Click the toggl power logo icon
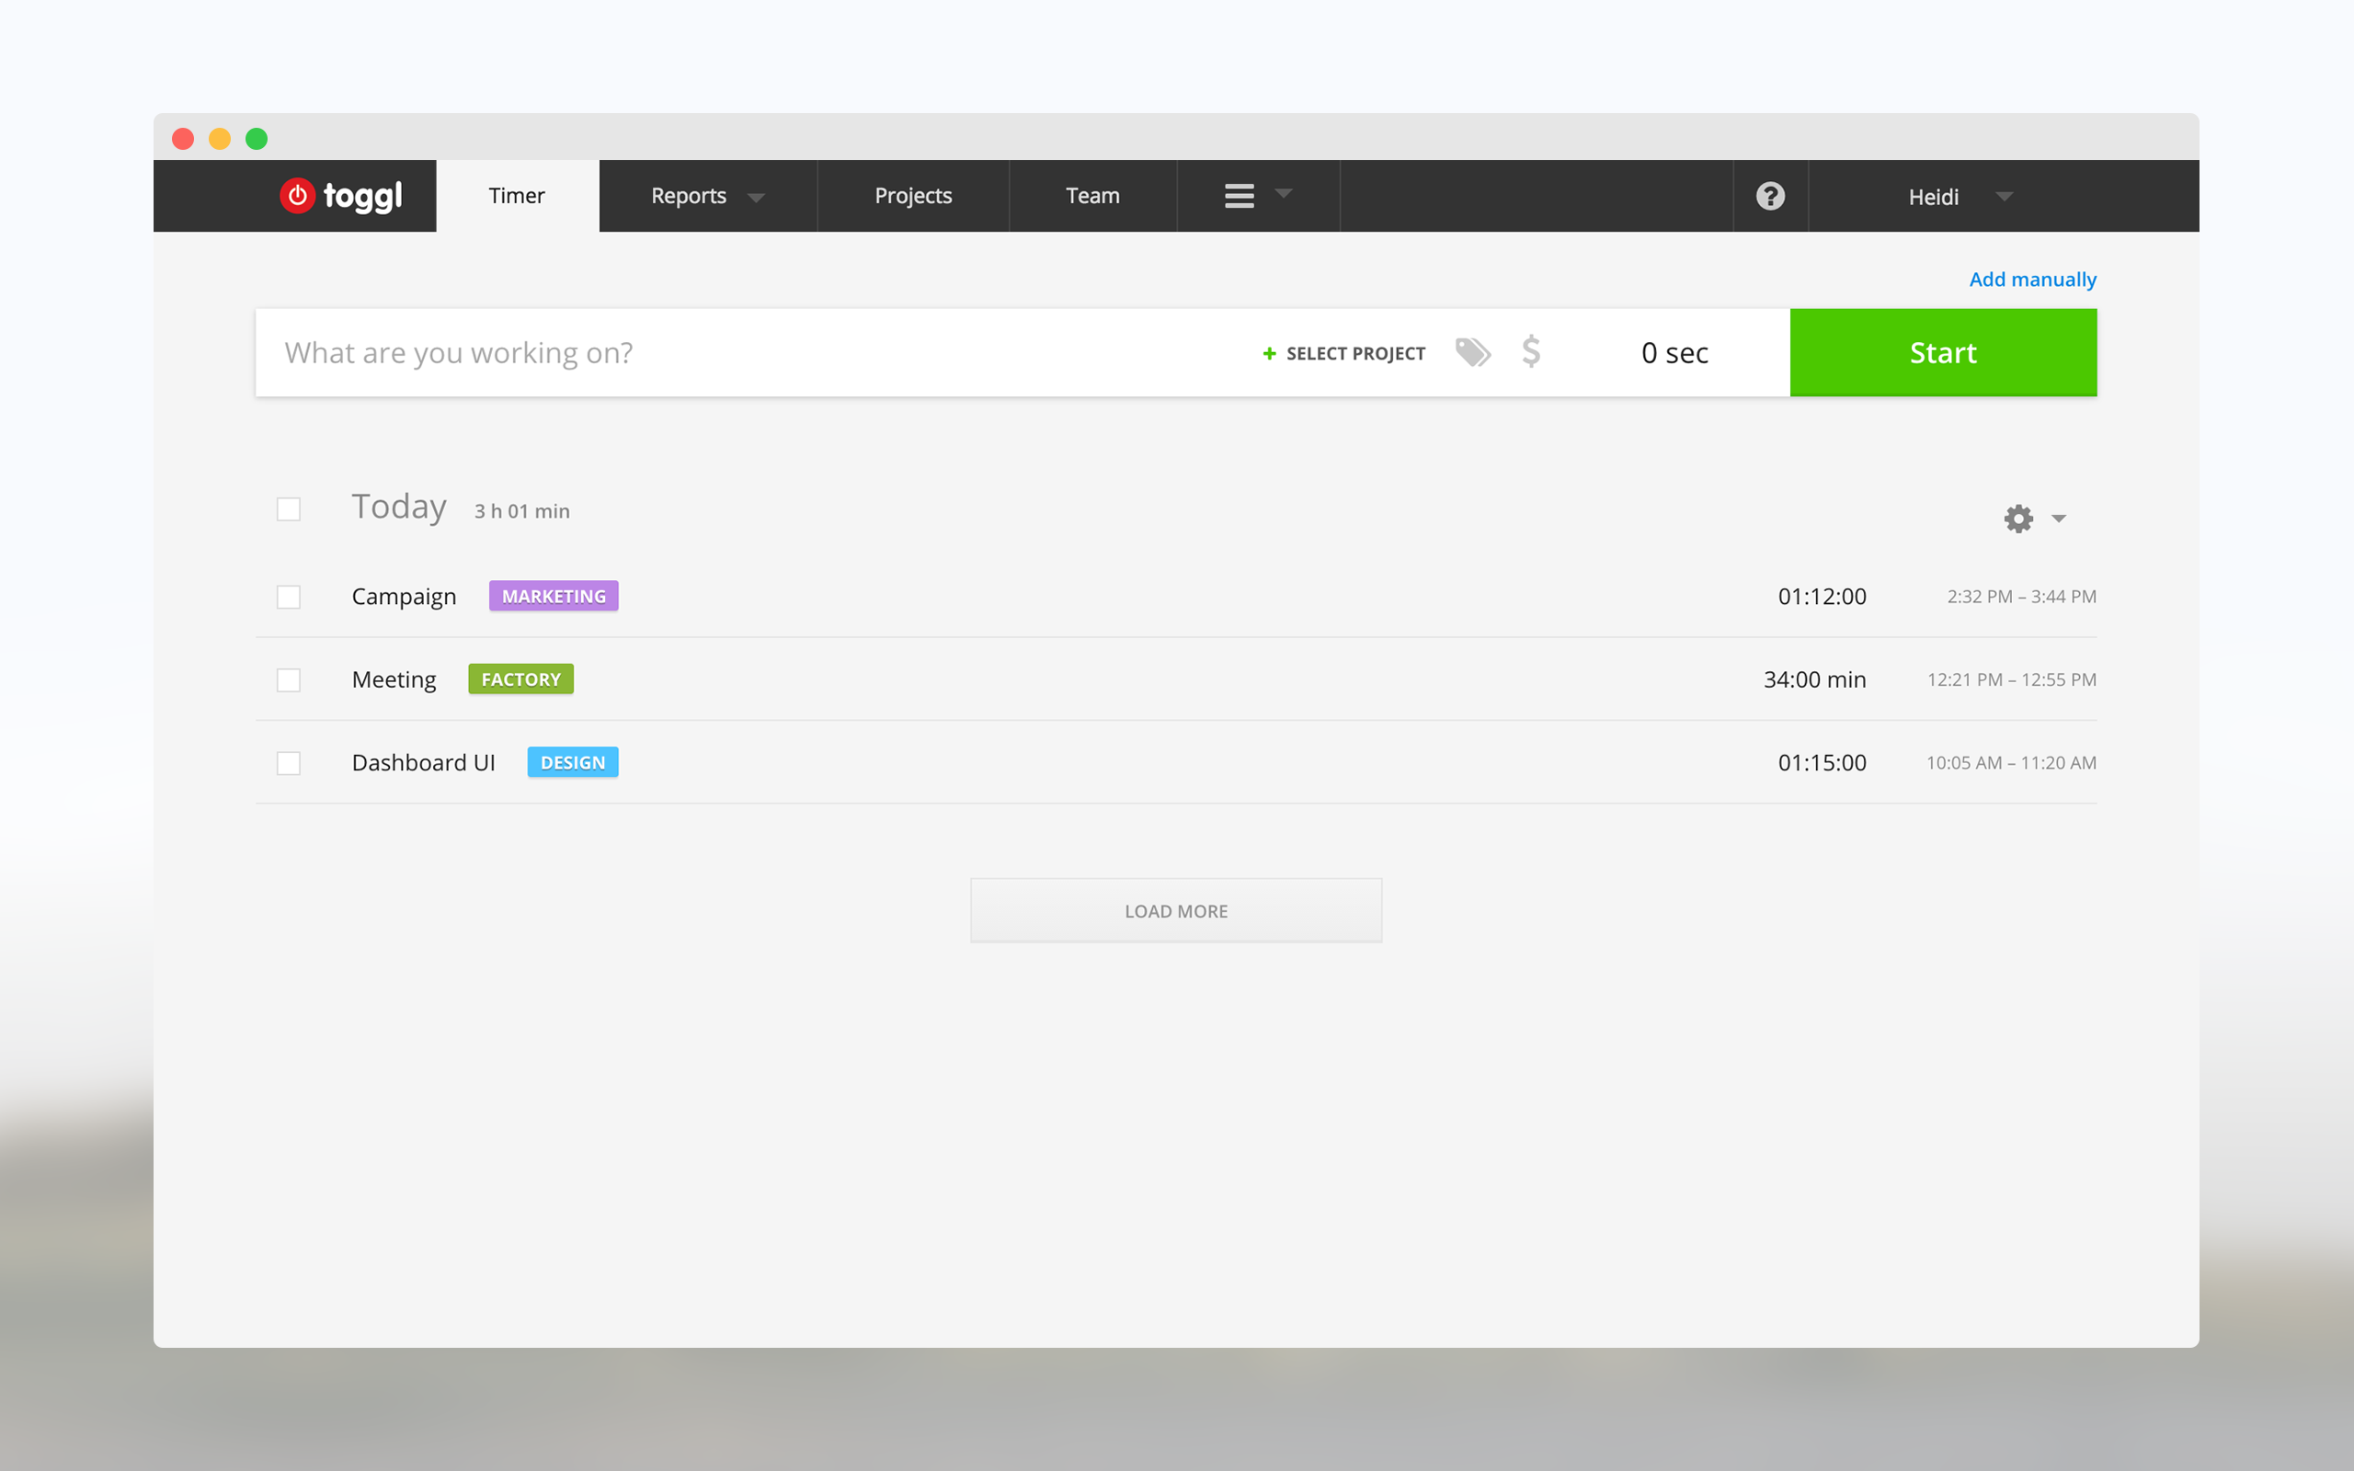2354x1471 pixels. click(x=298, y=196)
